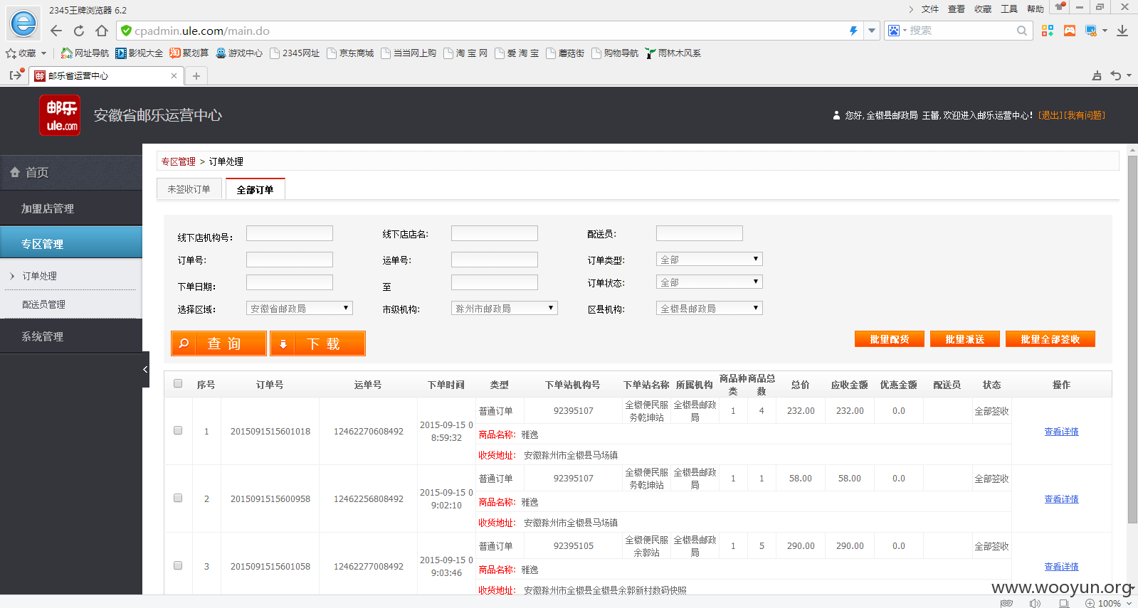Click the 批量派送 button
Screen dimensions: 1138x608
pyautogui.click(x=965, y=339)
